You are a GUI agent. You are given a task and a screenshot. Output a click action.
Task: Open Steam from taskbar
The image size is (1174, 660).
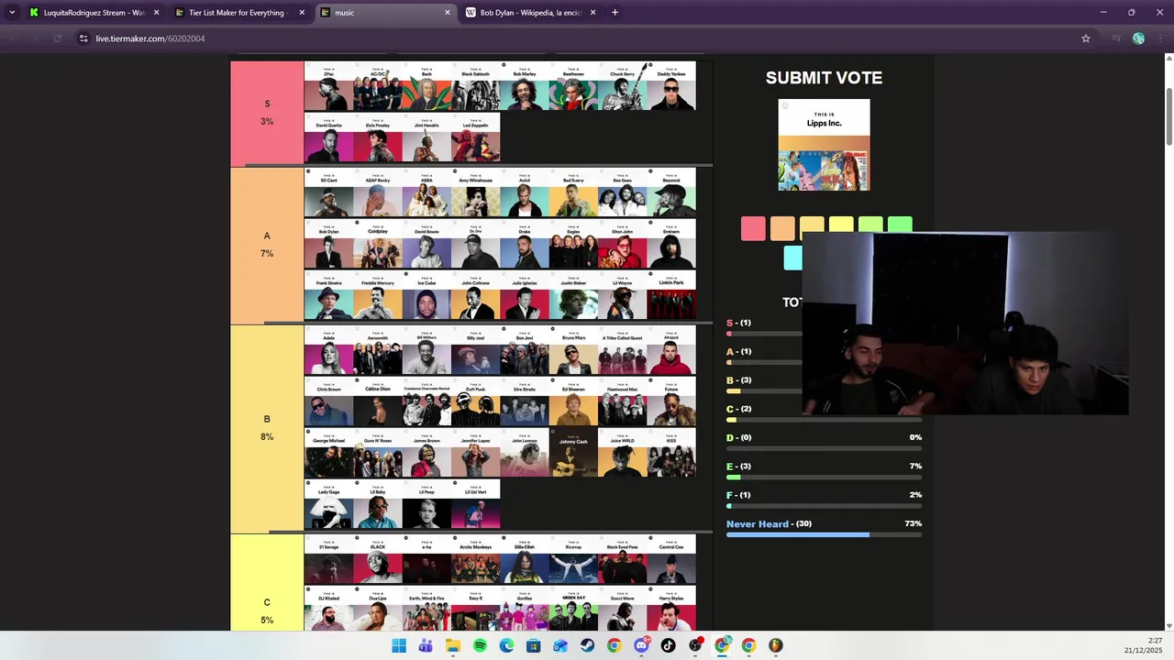coord(587,645)
